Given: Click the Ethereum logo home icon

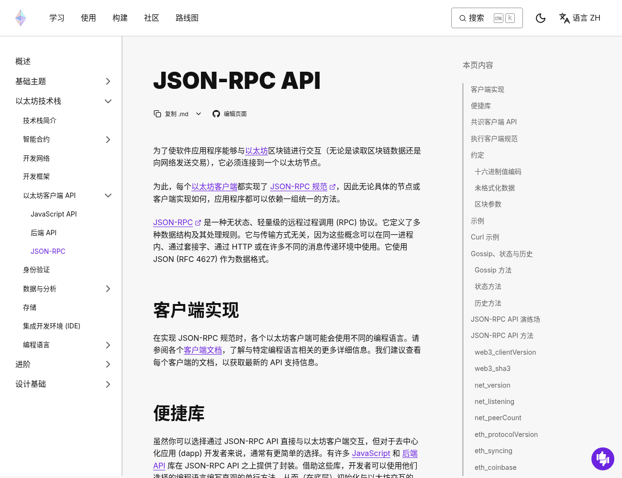Looking at the screenshot, I should tap(21, 18).
